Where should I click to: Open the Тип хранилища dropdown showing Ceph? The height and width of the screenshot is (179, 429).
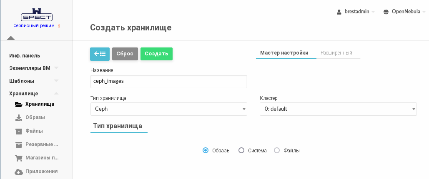[x=168, y=109]
